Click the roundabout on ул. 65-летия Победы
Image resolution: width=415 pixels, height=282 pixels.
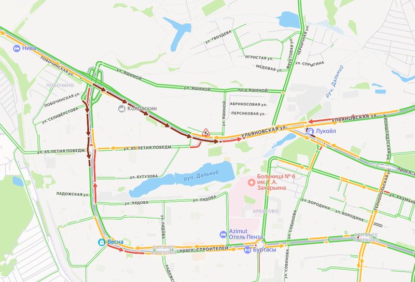pyautogui.click(x=91, y=150)
